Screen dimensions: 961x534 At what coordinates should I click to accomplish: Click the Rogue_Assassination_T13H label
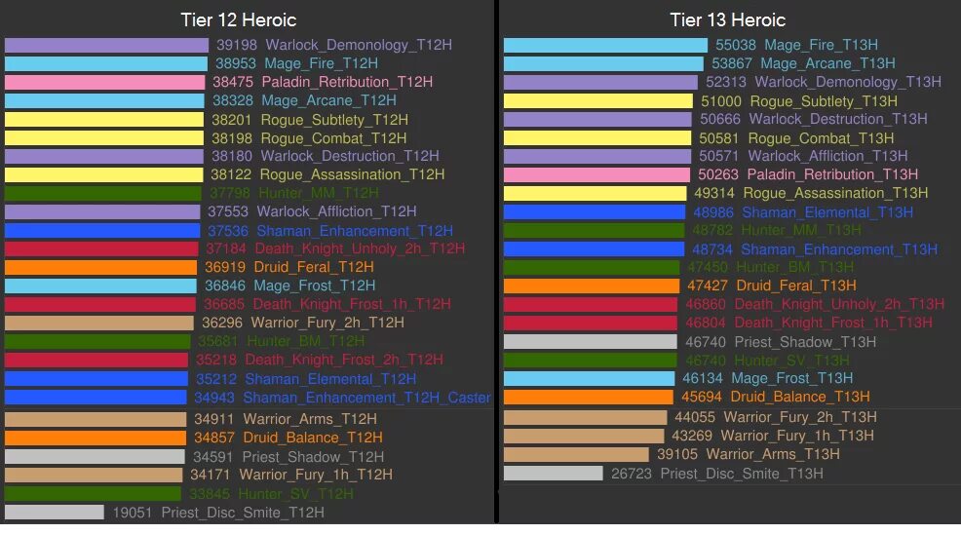835,193
